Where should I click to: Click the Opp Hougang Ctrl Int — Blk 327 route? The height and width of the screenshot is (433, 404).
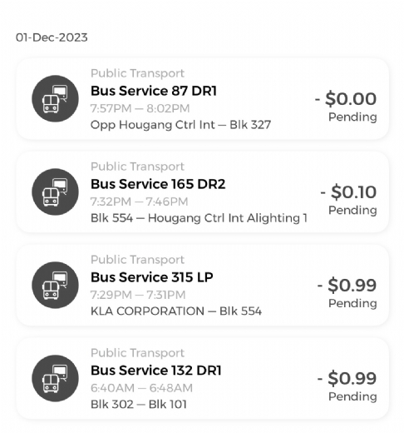coord(180,125)
